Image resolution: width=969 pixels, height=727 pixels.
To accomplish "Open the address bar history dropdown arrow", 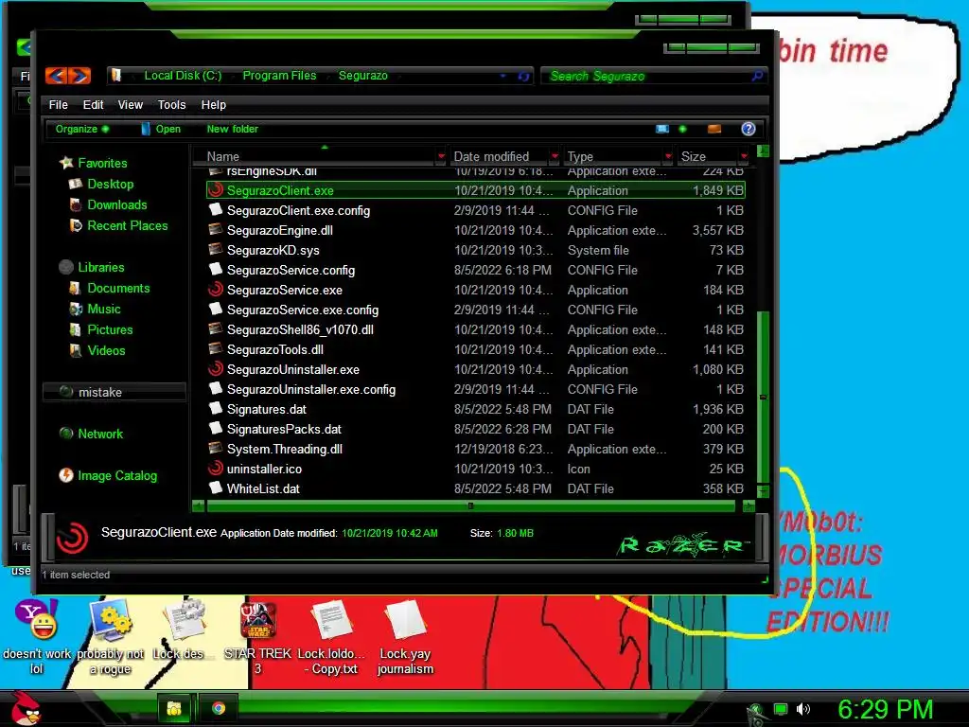I will pyautogui.click(x=503, y=76).
